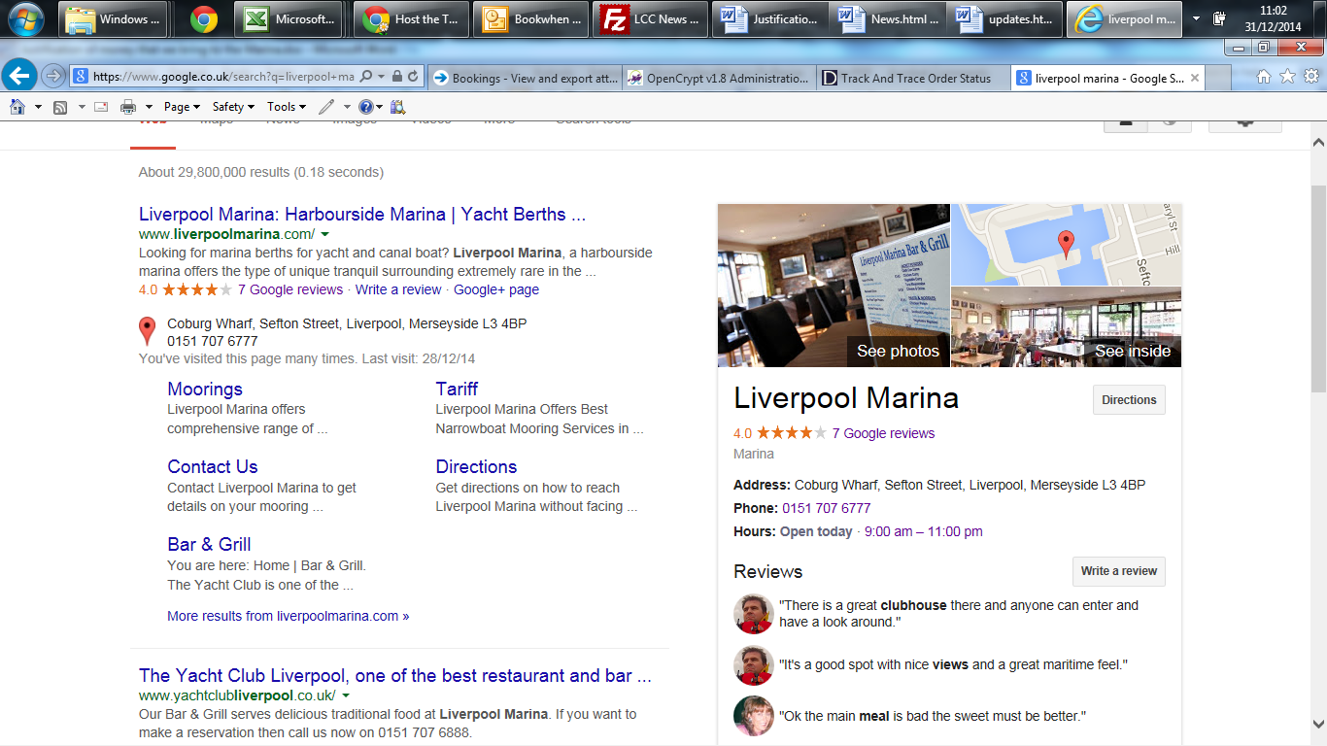The height and width of the screenshot is (746, 1327).
Task: Click Google+ page link
Action: click(496, 289)
